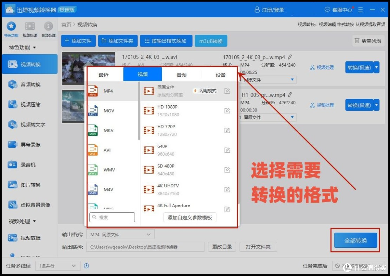
Task: Open the 音频处理 disc icon tab
Action: click(x=48, y=29)
